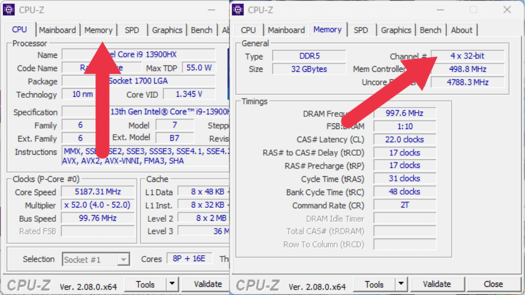525x295 pixels.
Task: Click the CPU-Z logo icon in left title bar
Action: pos(9,9)
